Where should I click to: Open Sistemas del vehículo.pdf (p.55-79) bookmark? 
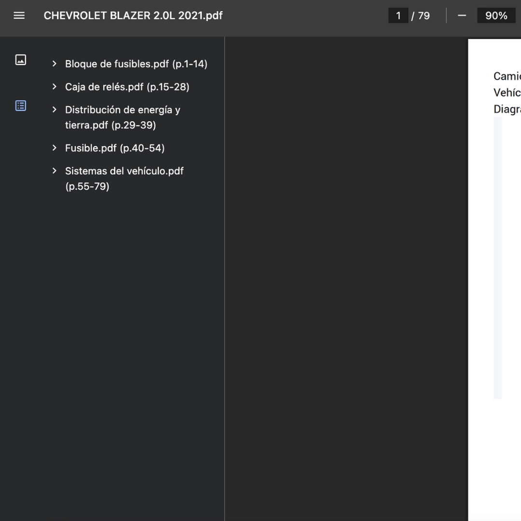point(124,178)
